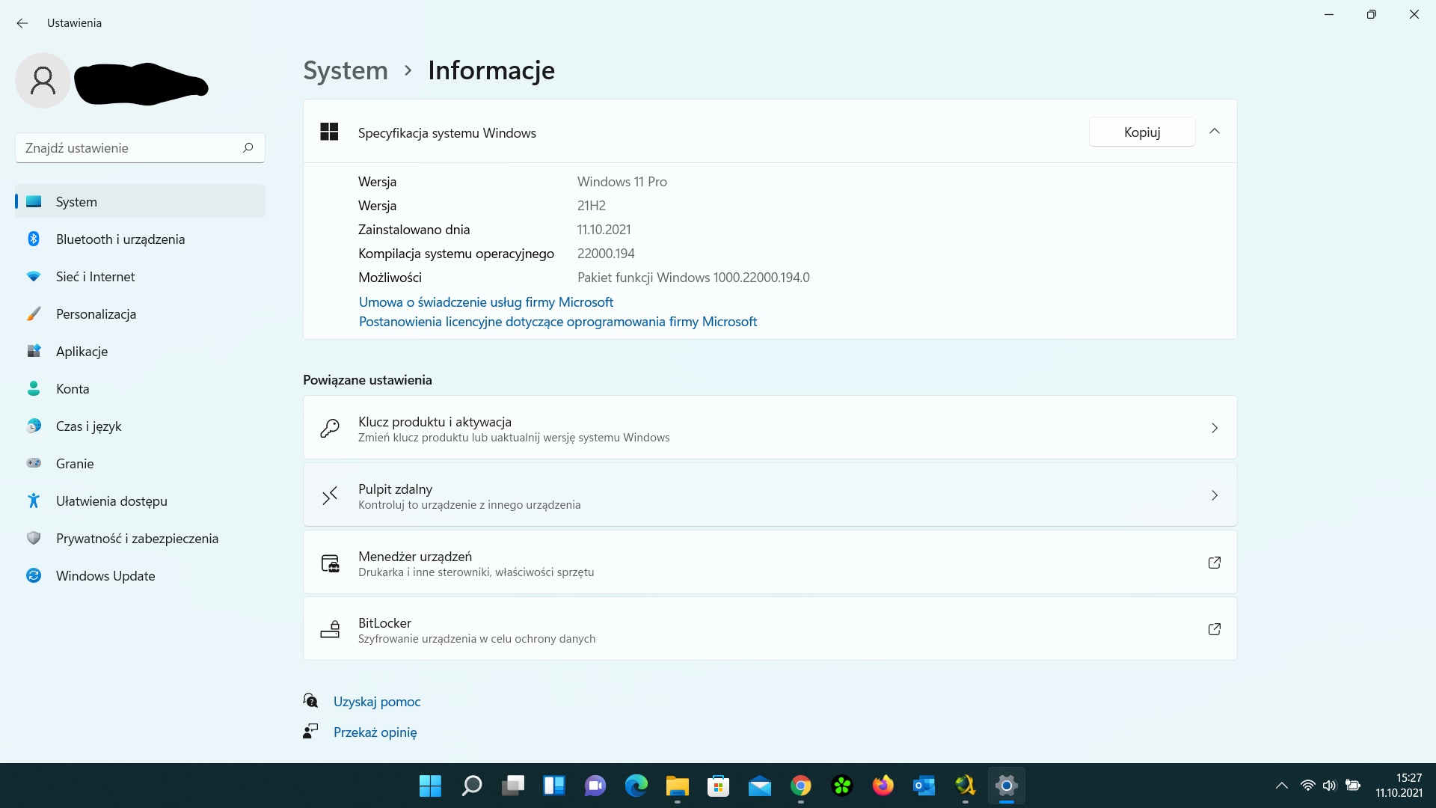Open Postanowienia licencyjne Microsoft link
The height and width of the screenshot is (808, 1436).
(558, 321)
